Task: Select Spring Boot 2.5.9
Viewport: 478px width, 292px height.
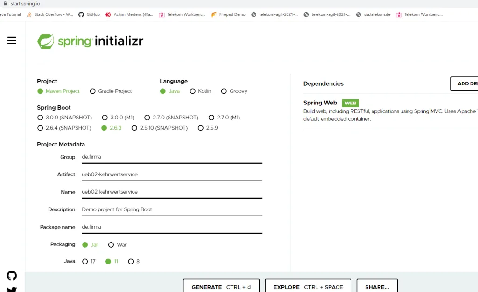Action: click(x=208, y=128)
